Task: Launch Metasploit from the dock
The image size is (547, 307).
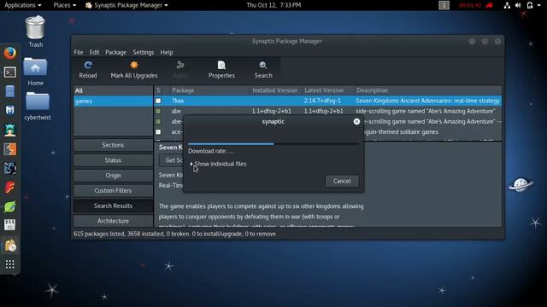Action: point(9,111)
